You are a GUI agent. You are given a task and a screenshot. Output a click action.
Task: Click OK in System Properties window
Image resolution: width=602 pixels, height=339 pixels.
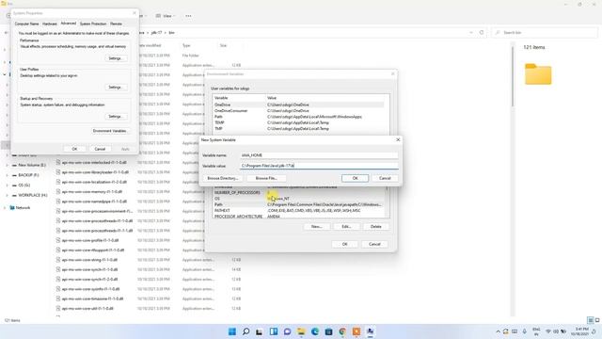pyautogui.click(x=74, y=149)
